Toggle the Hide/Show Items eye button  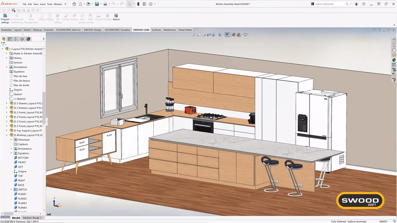(x=227, y=35)
